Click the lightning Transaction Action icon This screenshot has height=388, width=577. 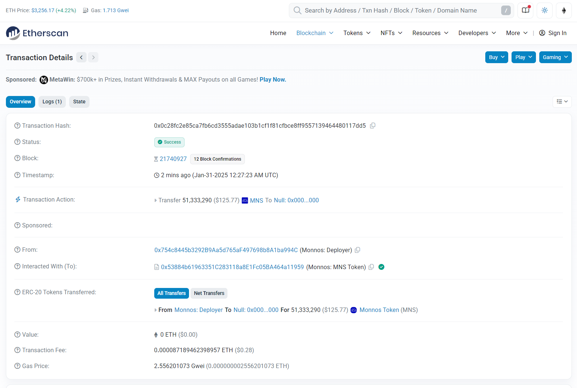pyautogui.click(x=18, y=199)
